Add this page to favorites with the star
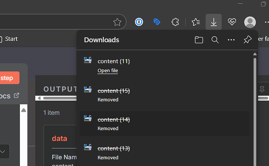The width and height of the screenshot is (269, 166). (117, 22)
